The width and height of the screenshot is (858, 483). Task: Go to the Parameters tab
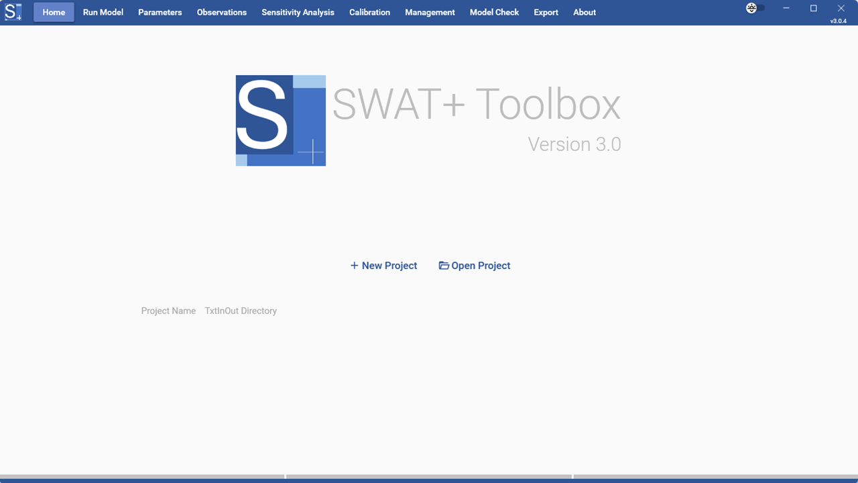pyautogui.click(x=160, y=12)
